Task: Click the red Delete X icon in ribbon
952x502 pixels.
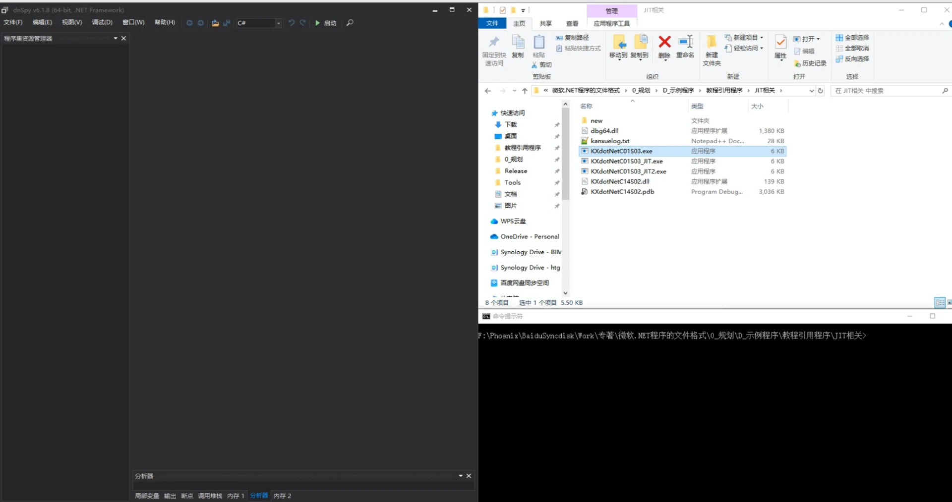Action: coord(664,42)
